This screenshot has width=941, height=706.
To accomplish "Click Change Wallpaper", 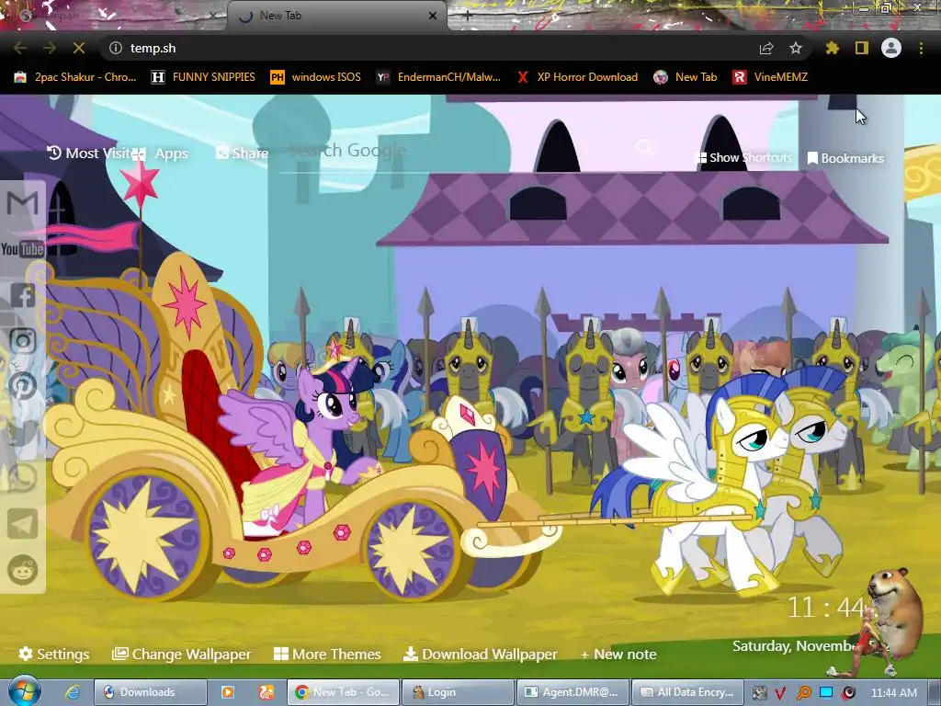I will pyautogui.click(x=182, y=655).
